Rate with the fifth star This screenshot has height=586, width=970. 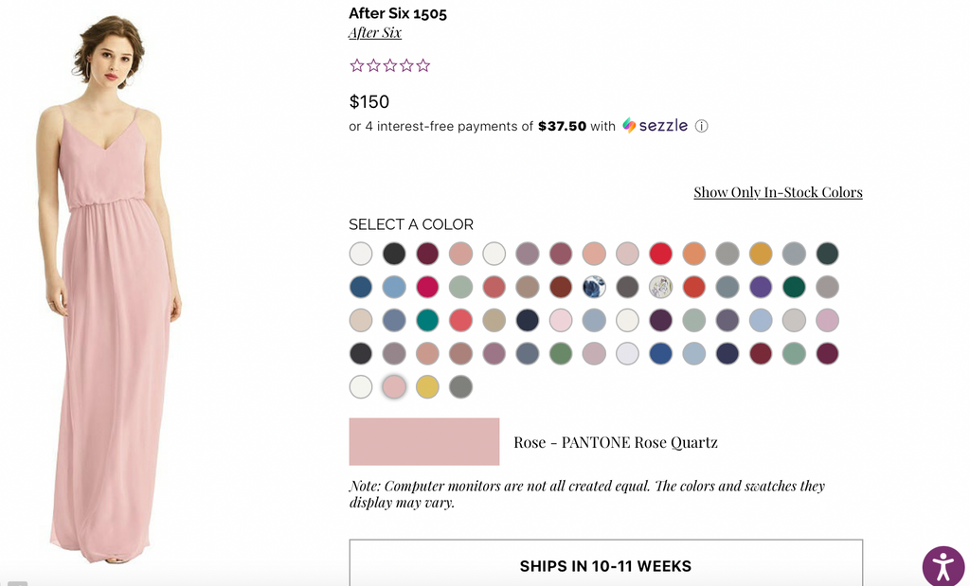pyautogui.click(x=423, y=65)
